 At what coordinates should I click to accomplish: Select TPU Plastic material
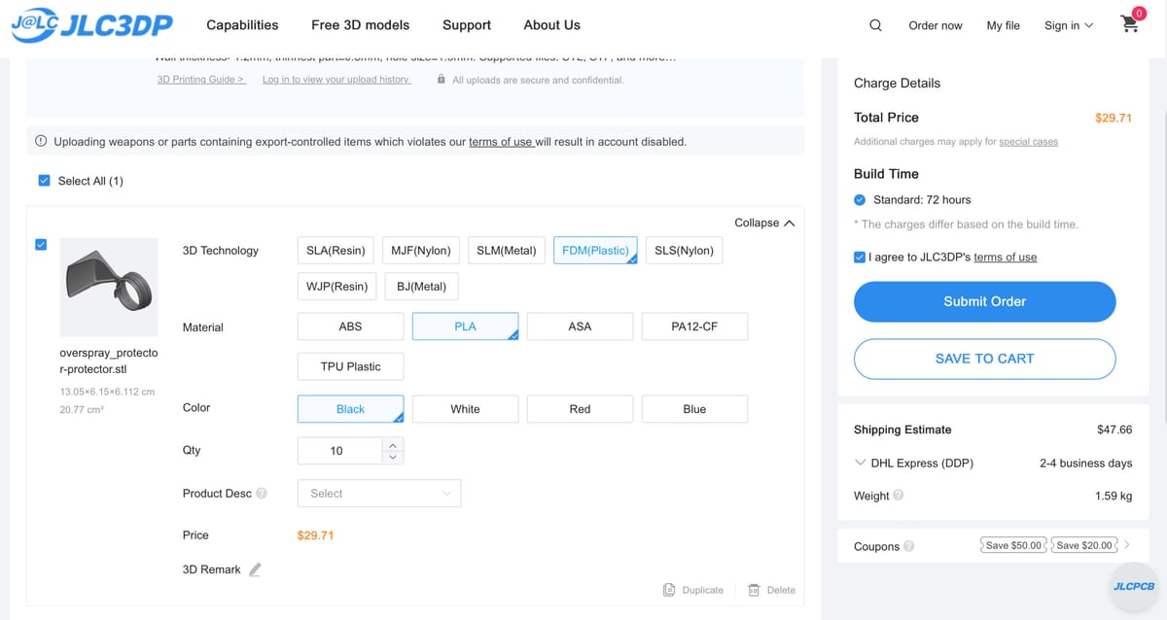(x=350, y=366)
